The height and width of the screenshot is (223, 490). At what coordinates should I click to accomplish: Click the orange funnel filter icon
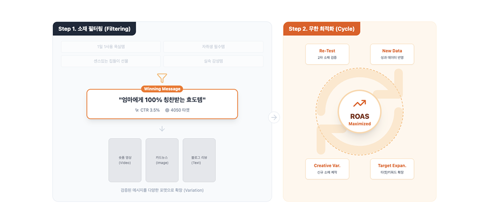coord(162,78)
